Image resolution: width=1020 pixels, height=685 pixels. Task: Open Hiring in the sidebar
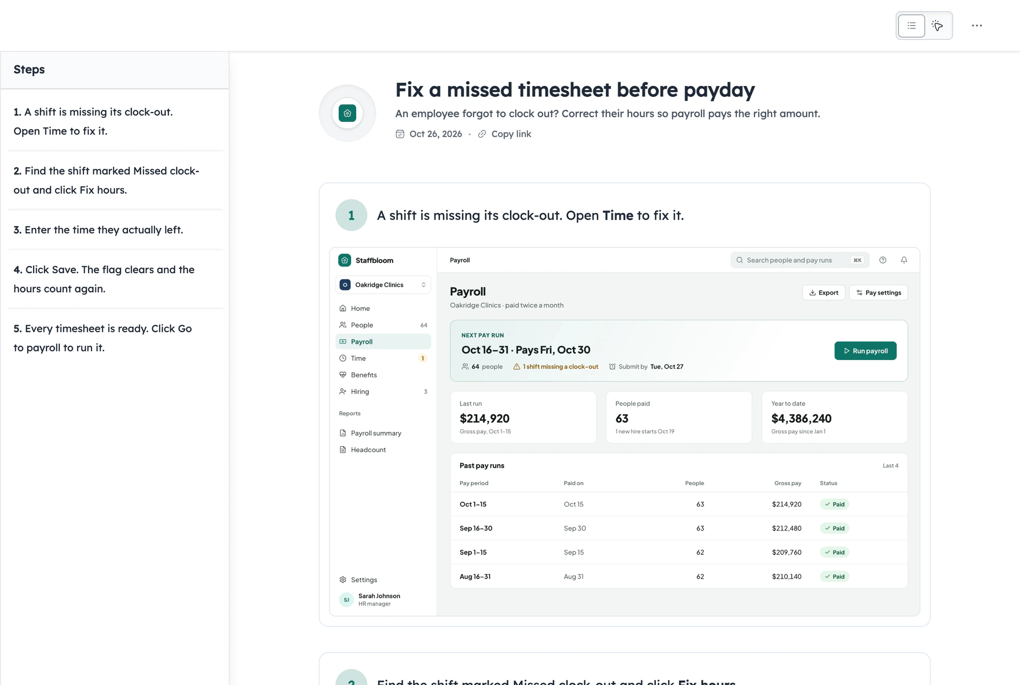pos(383,391)
